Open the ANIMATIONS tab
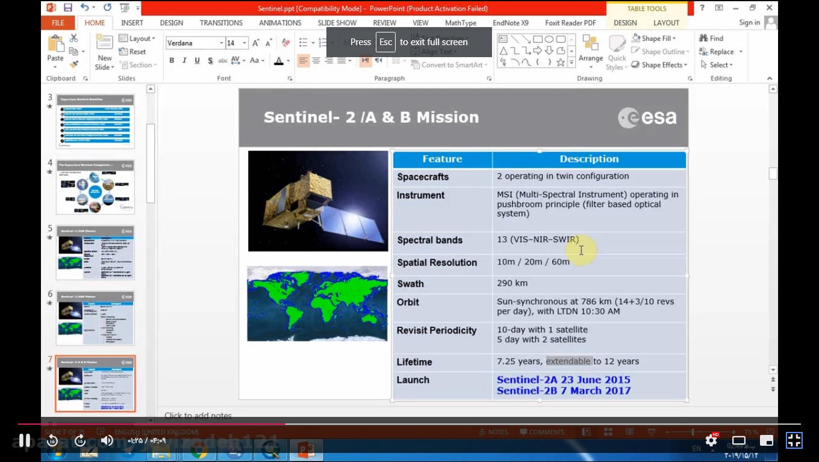This screenshot has width=819, height=462. (280, 23)
